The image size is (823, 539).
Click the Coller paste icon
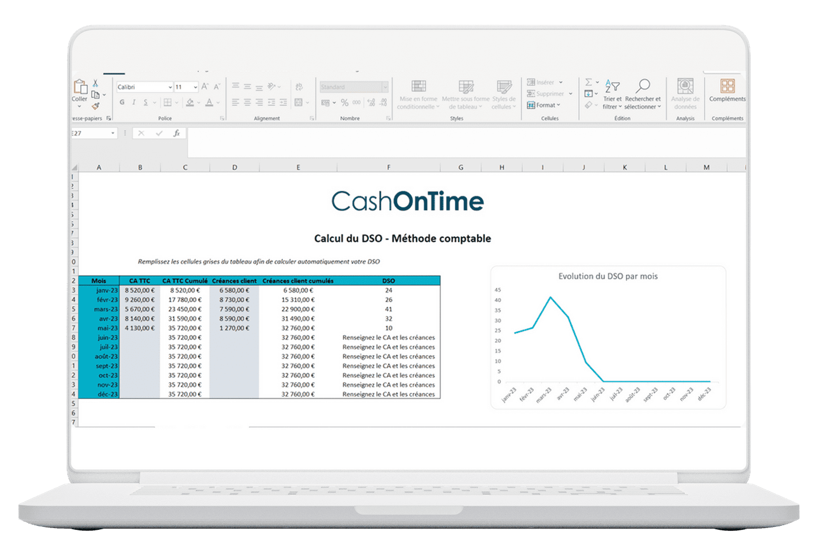coord(80,86)
